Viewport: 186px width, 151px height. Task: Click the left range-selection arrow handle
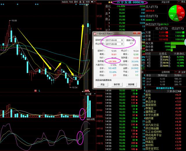(83, 91)
